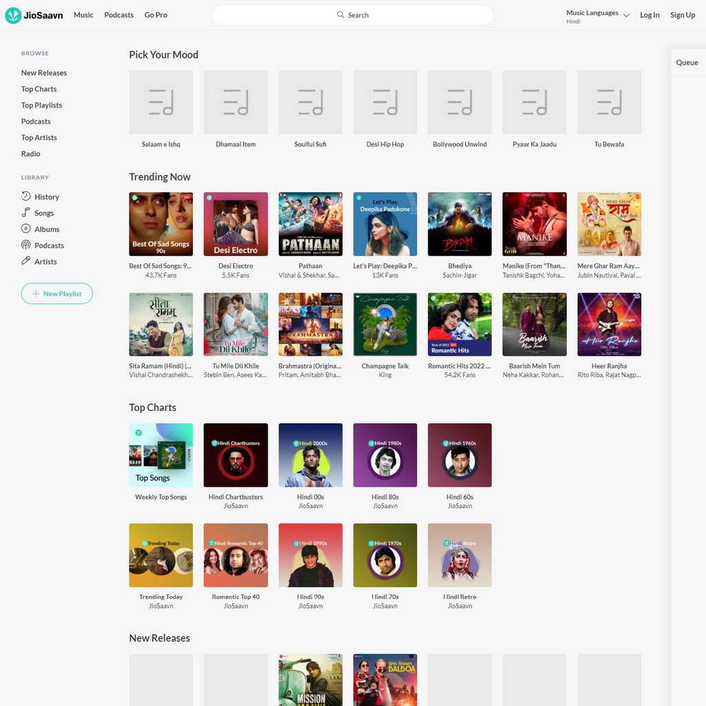Open Hindi 60s chart cover
Viewport: 706px width, 706px height.
(460, 455)
